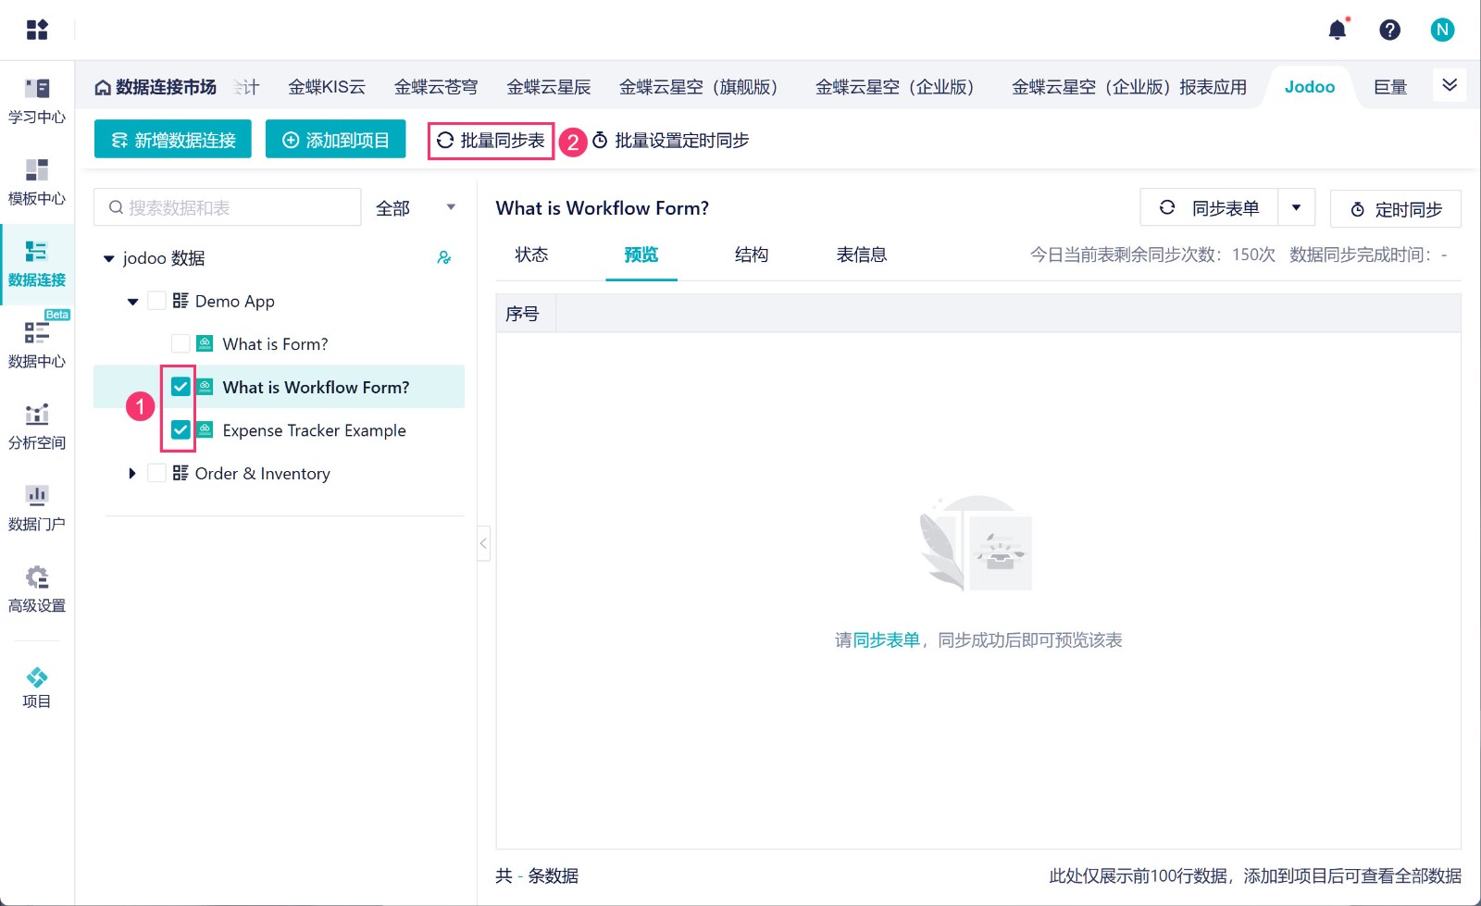The height and width of the screenshot is (906, 1481).
Task: Open 数据门户 in the sidebar
Action: (37, 508)
